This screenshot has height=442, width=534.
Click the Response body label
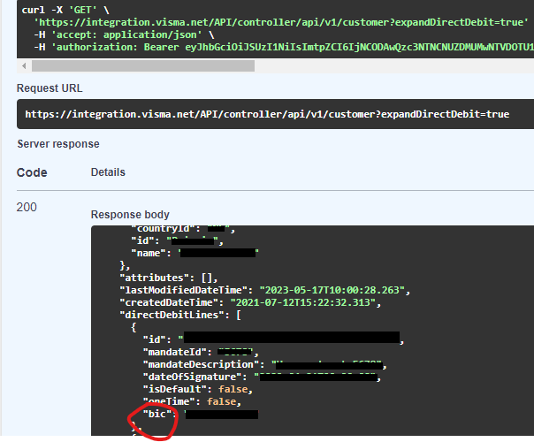pos(130,215)
